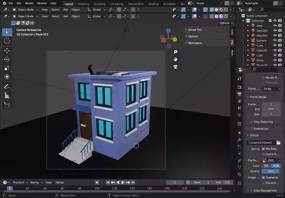285x198 pixels.
Task: Hide the Camera object in outliner
Action: tap(275, 40)
